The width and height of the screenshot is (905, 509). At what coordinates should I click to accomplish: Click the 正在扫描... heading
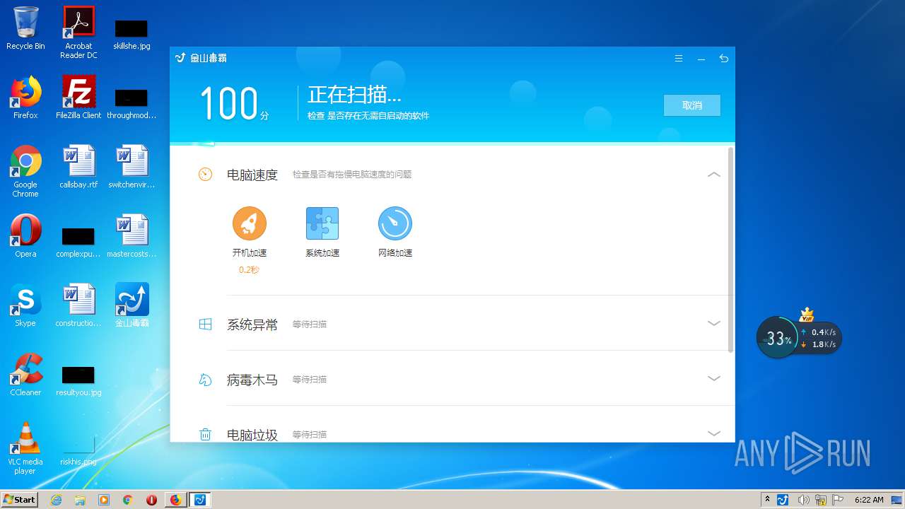click(354, 95)
